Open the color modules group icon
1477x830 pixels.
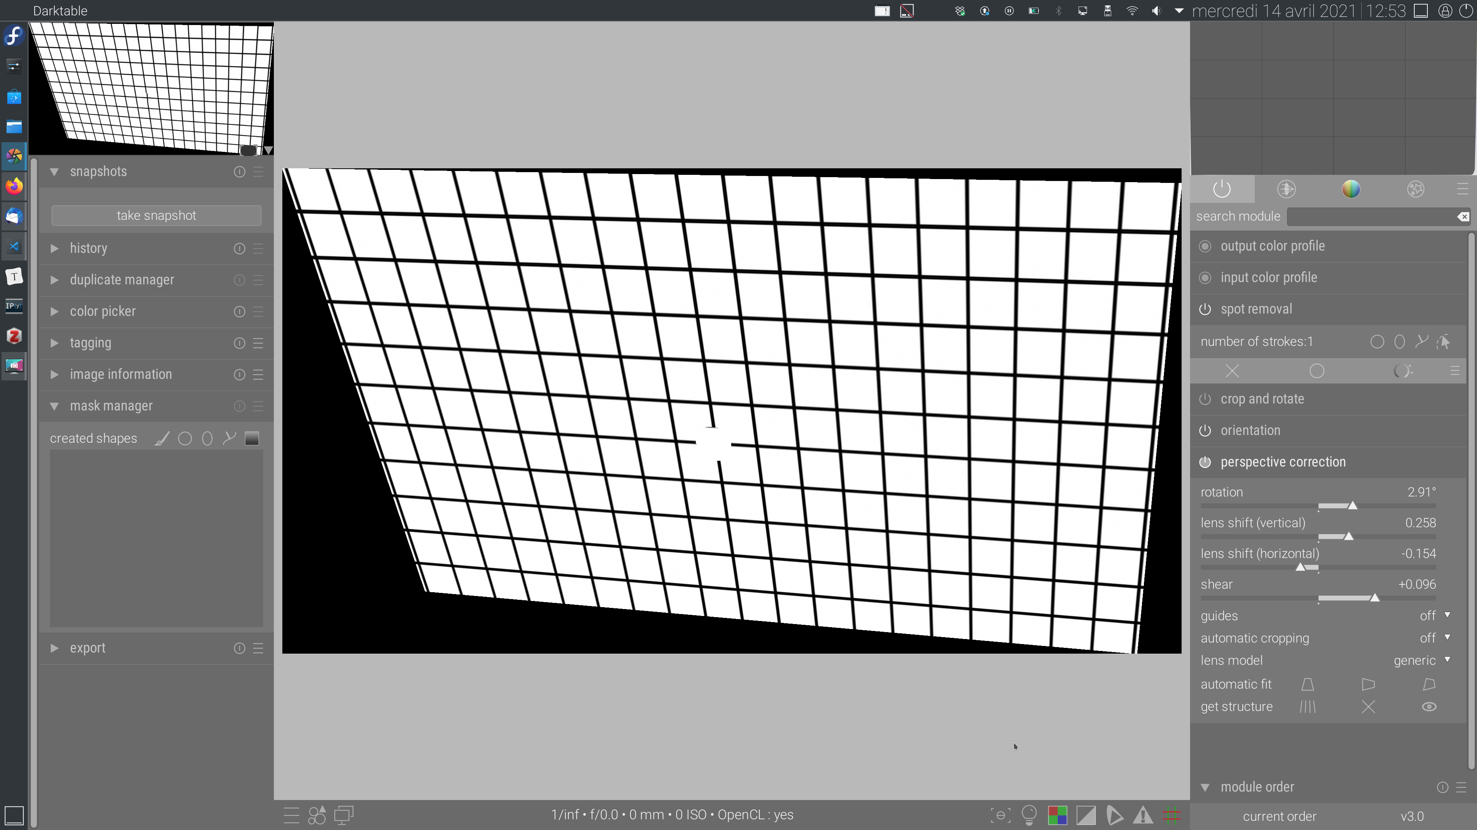(1352, 189)
